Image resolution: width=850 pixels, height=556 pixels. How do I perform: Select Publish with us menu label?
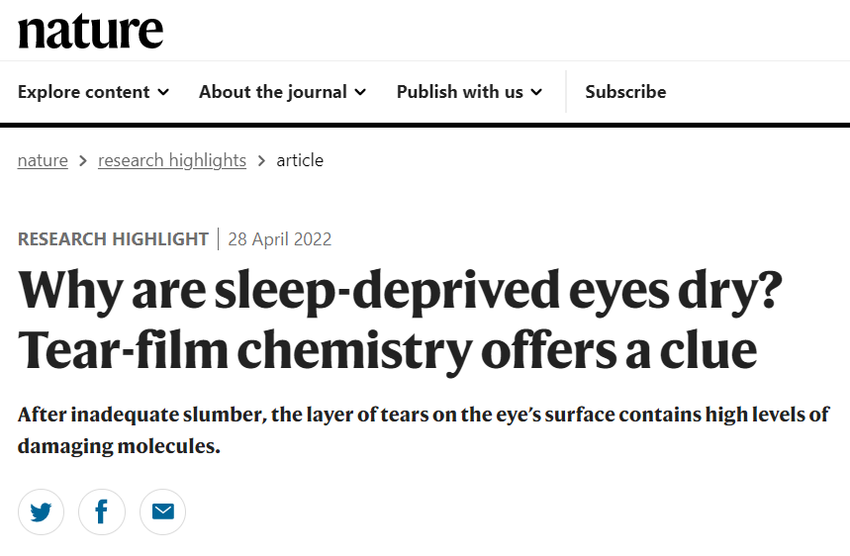459,92
